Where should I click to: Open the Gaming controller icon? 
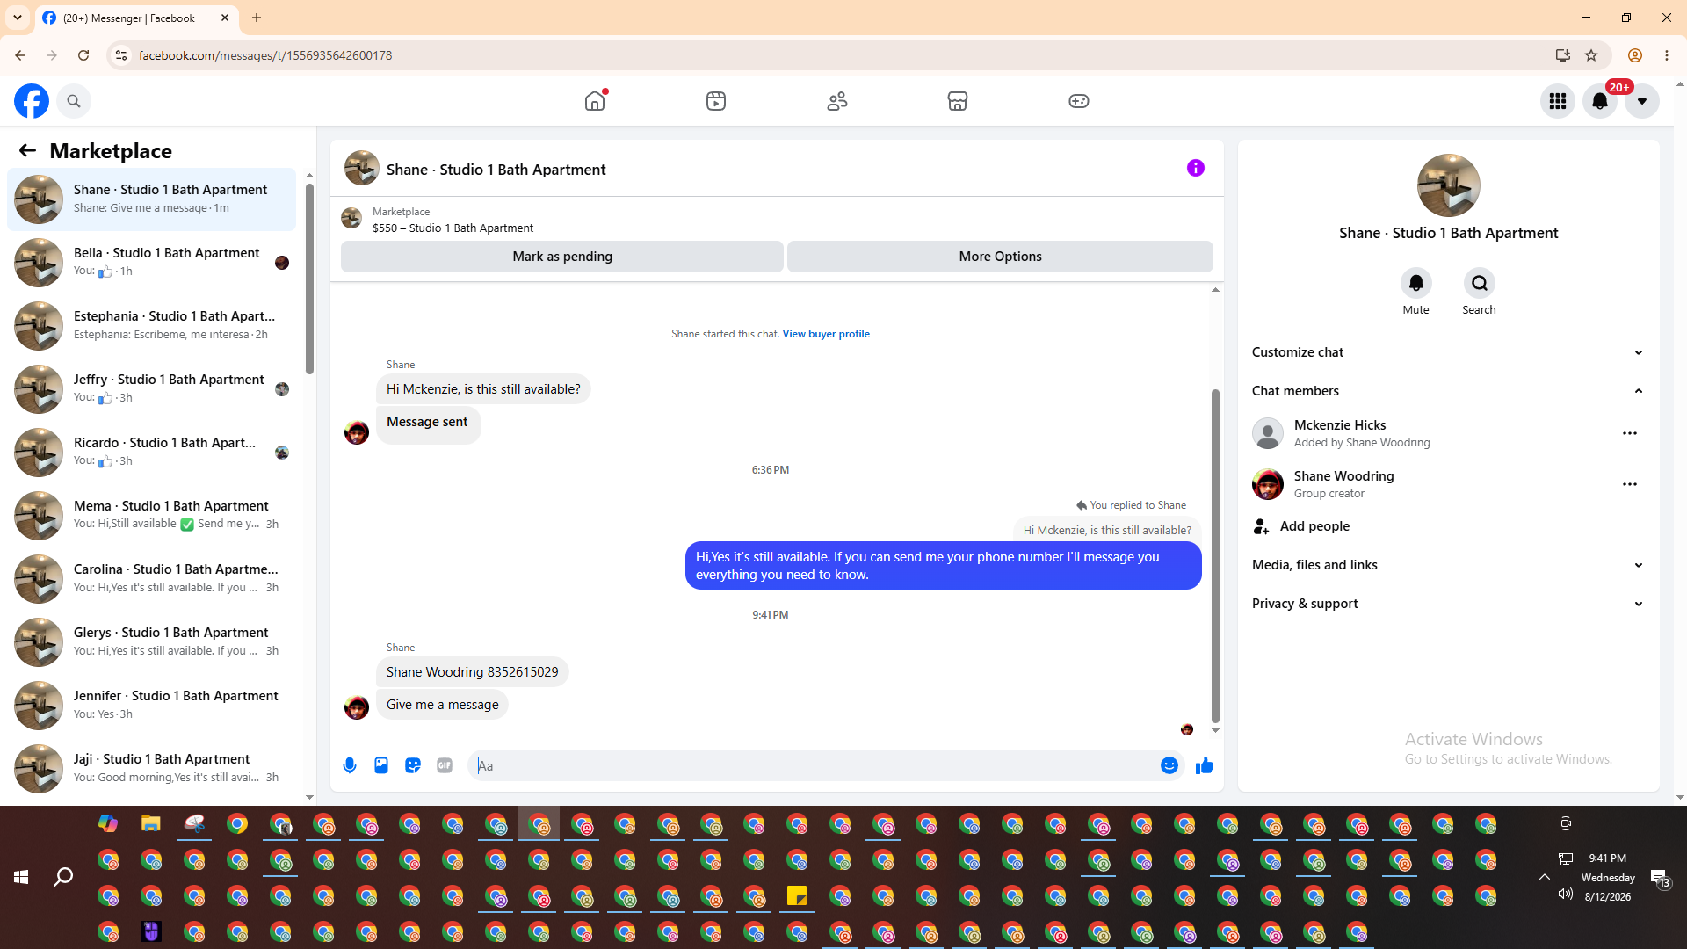1079,101
